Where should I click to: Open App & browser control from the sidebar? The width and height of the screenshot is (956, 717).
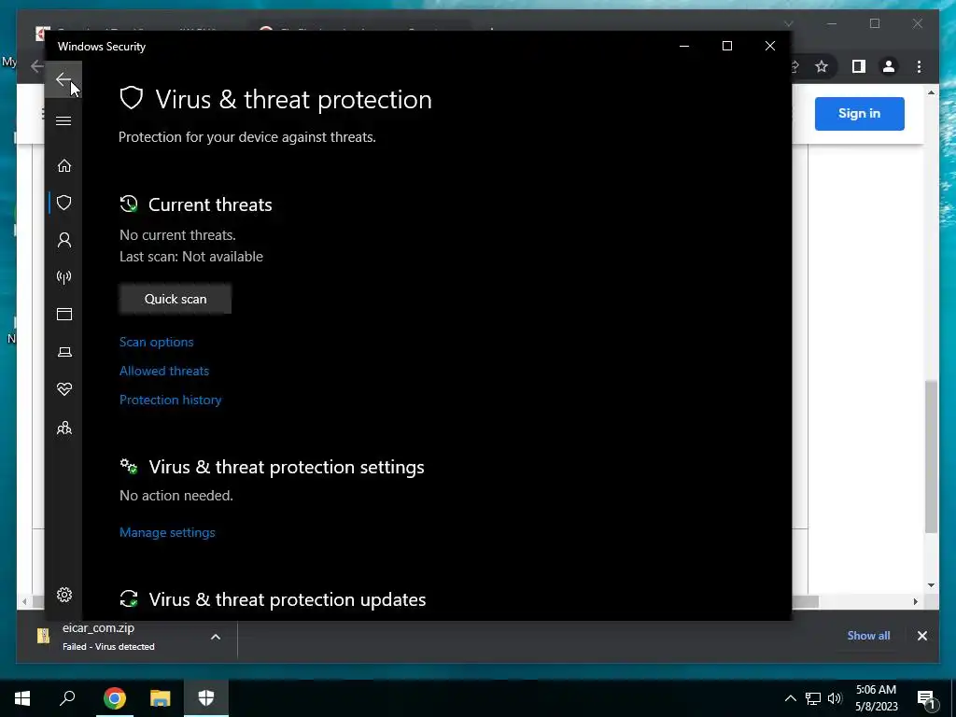(x=64, y=314)
